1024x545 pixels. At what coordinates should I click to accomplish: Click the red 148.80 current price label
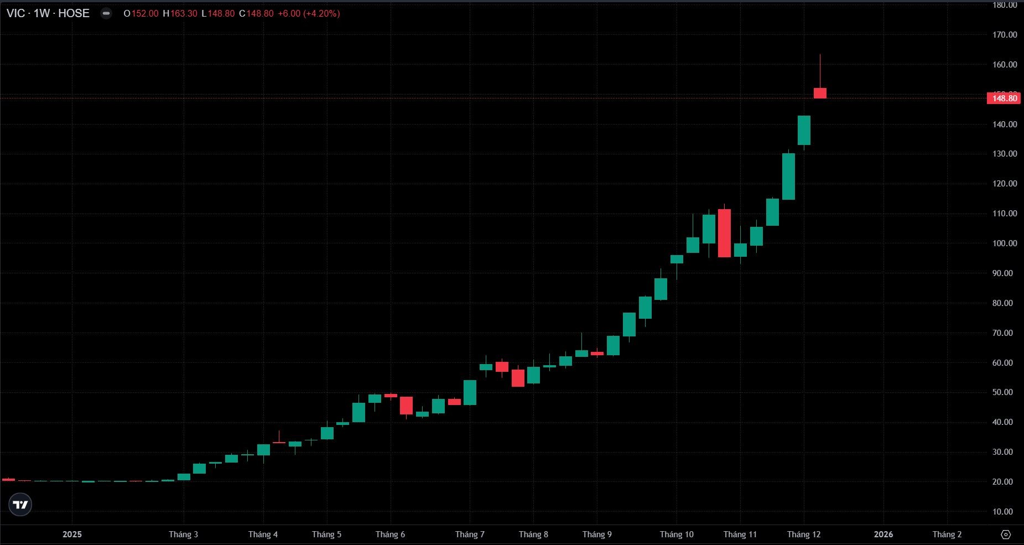pyautogui.click(x=1004, y=98)
